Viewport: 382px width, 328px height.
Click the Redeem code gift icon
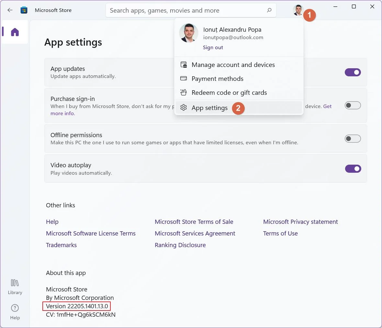click(184, 92)
